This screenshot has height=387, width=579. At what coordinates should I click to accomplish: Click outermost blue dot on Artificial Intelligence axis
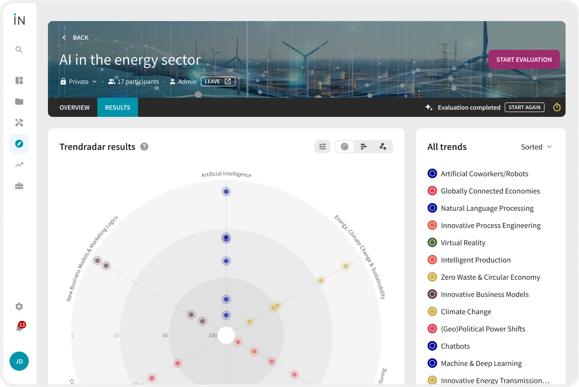click(226, 192)
